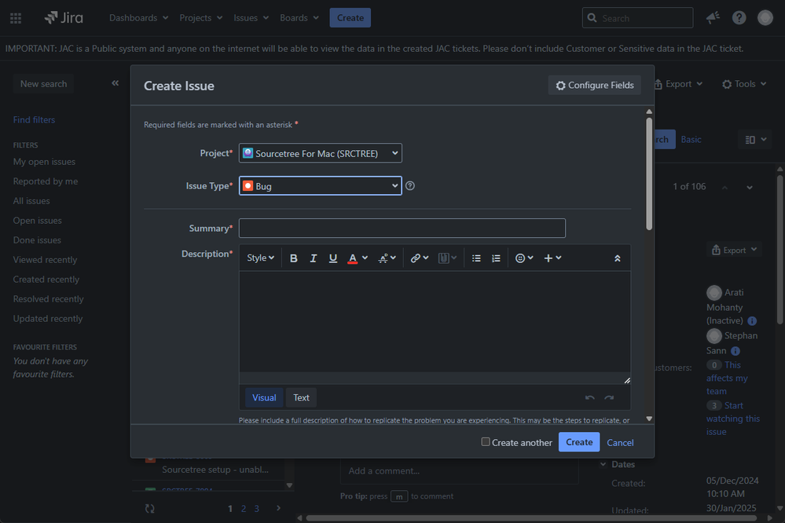Switch to Visual editor tab
Image resolution: width=785 pixels, height=523 pixels.
(264, 398)
